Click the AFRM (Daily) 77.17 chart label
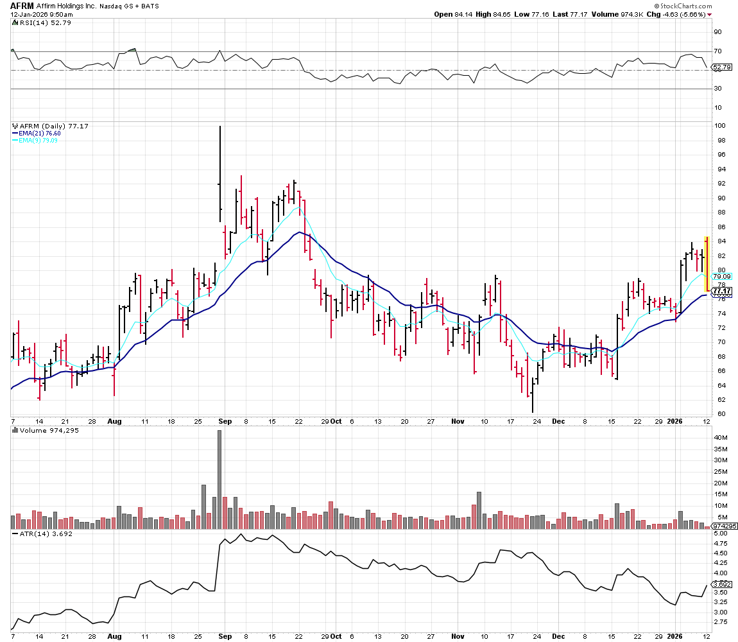The image size is (738, 642). [54, 126]
